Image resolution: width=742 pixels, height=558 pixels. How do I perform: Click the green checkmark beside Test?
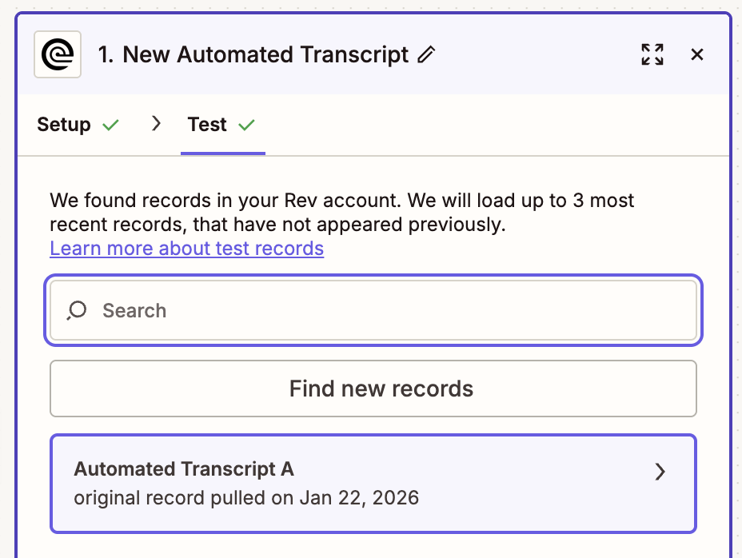[x=245, y=125]
